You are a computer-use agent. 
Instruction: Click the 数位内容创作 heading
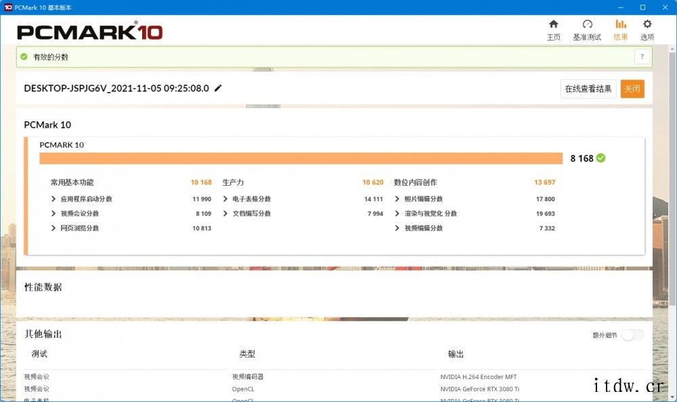416,182
